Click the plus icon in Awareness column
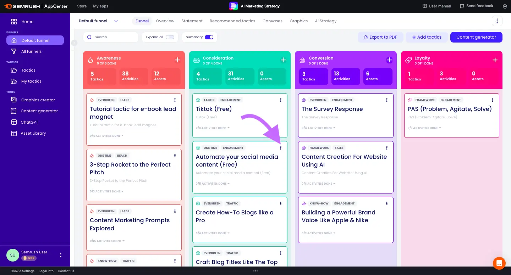This screenshot has height=275, width=511. [x=177, y=60]
